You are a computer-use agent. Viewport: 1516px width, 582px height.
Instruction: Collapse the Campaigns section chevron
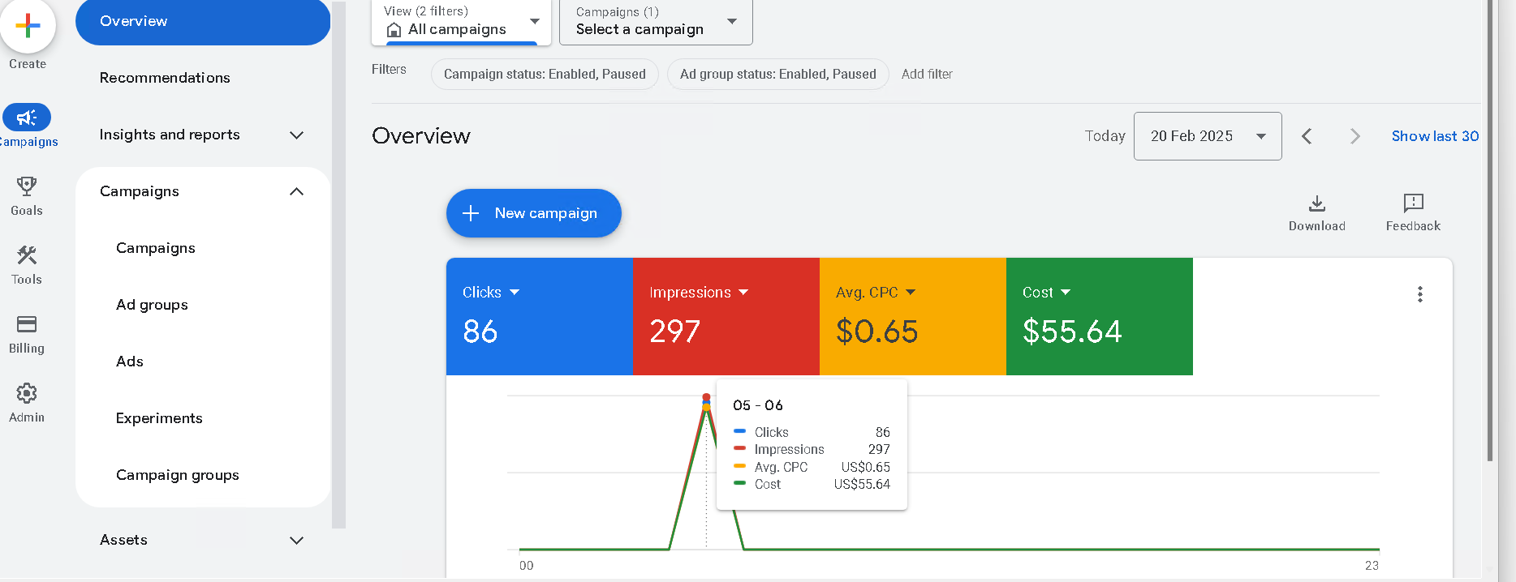pyautogui.click(x=297, y=191)
